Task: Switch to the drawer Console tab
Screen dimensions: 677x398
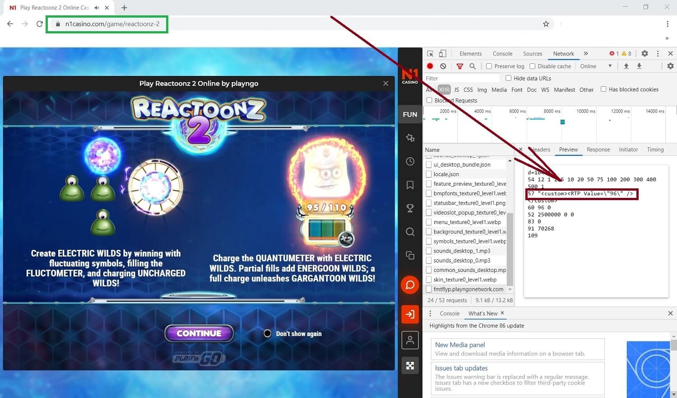Action: point(450,314)
